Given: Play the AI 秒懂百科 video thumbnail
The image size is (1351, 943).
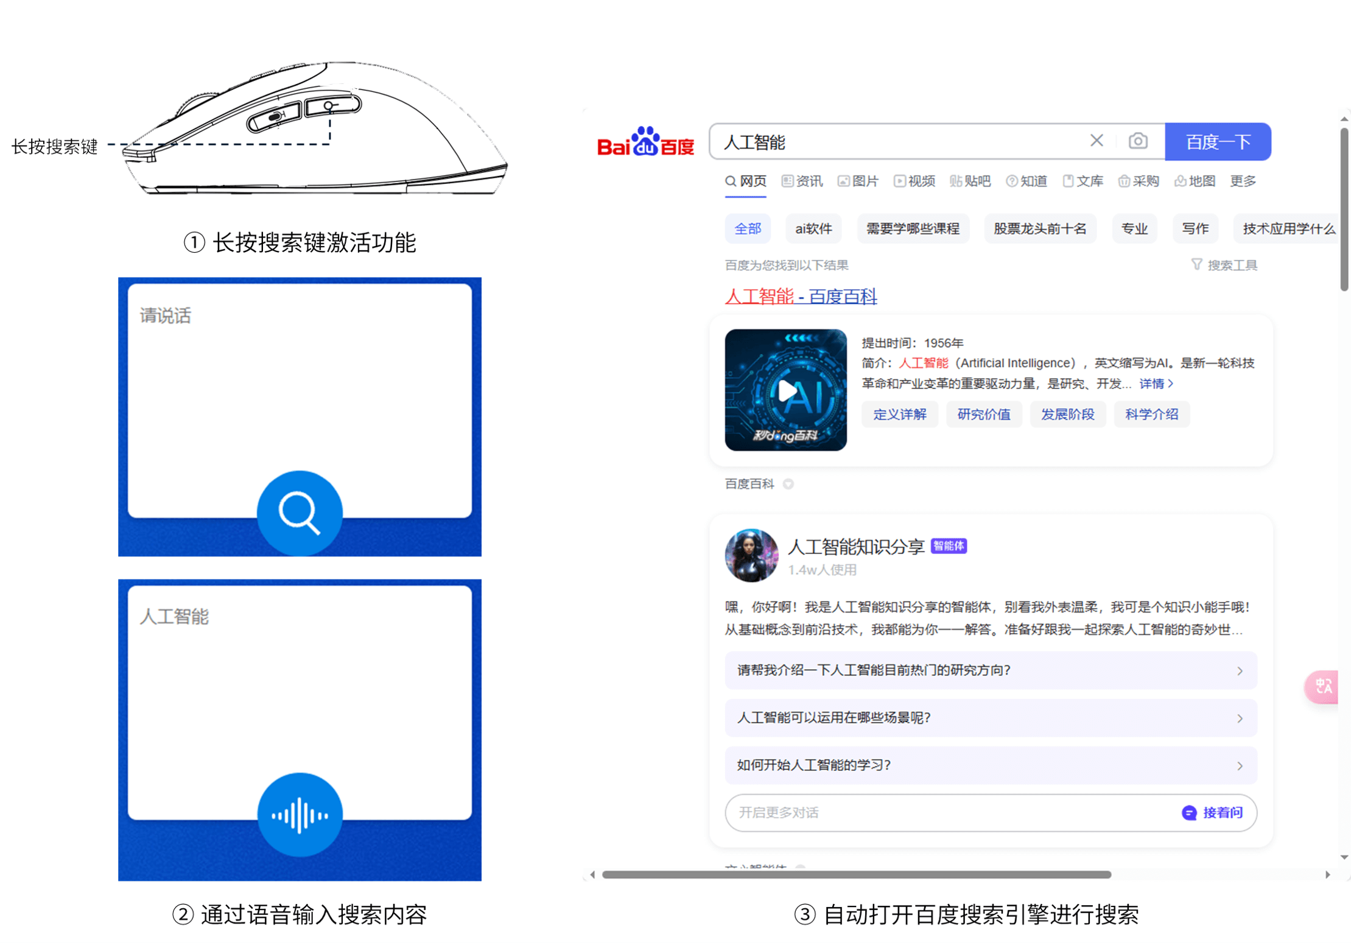Looking at the screenshot, I should (x=785, y=390).
